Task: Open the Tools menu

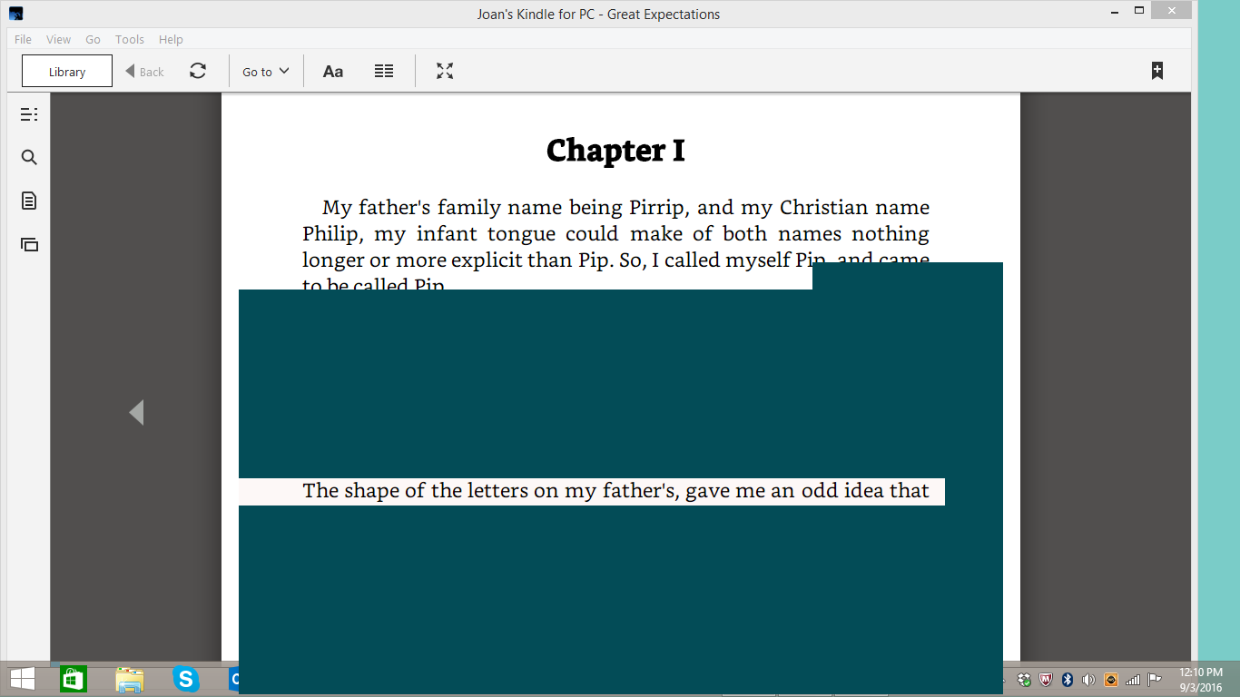Action: pyautogui.click(x=129, y=39)
